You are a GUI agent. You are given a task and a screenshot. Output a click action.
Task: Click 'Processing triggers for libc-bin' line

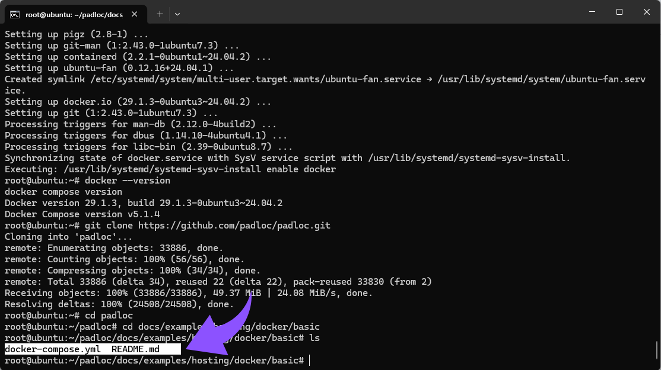click(148, 147)
